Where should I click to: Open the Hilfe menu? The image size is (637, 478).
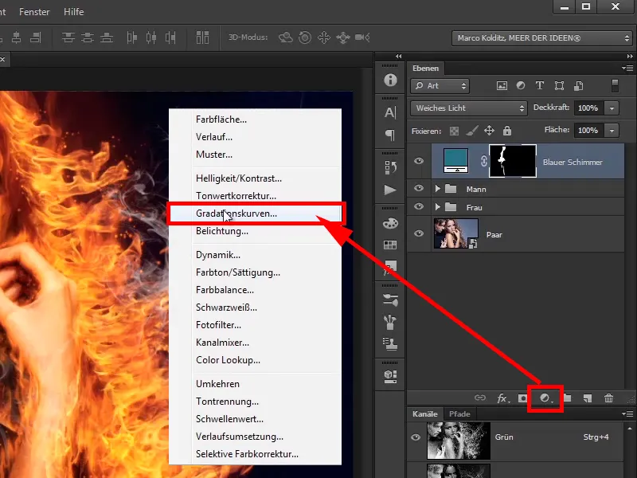(x=74, y=12)
